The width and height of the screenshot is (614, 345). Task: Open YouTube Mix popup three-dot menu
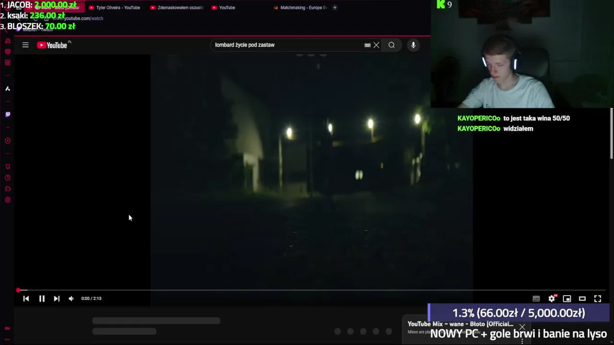click(x=522, y=341)
